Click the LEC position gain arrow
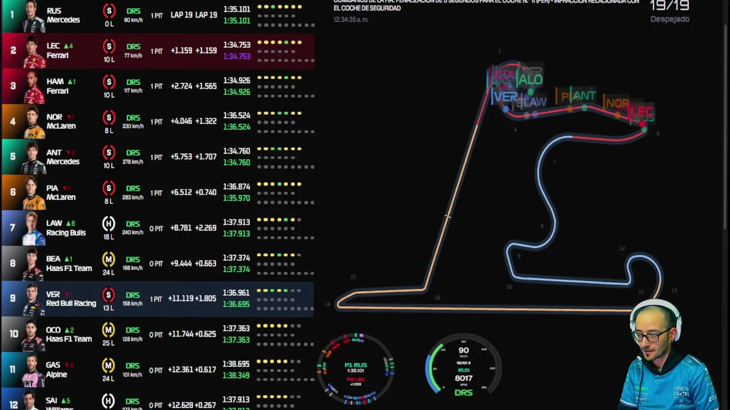This screenshot has width=730, height=410. (68, 46)
